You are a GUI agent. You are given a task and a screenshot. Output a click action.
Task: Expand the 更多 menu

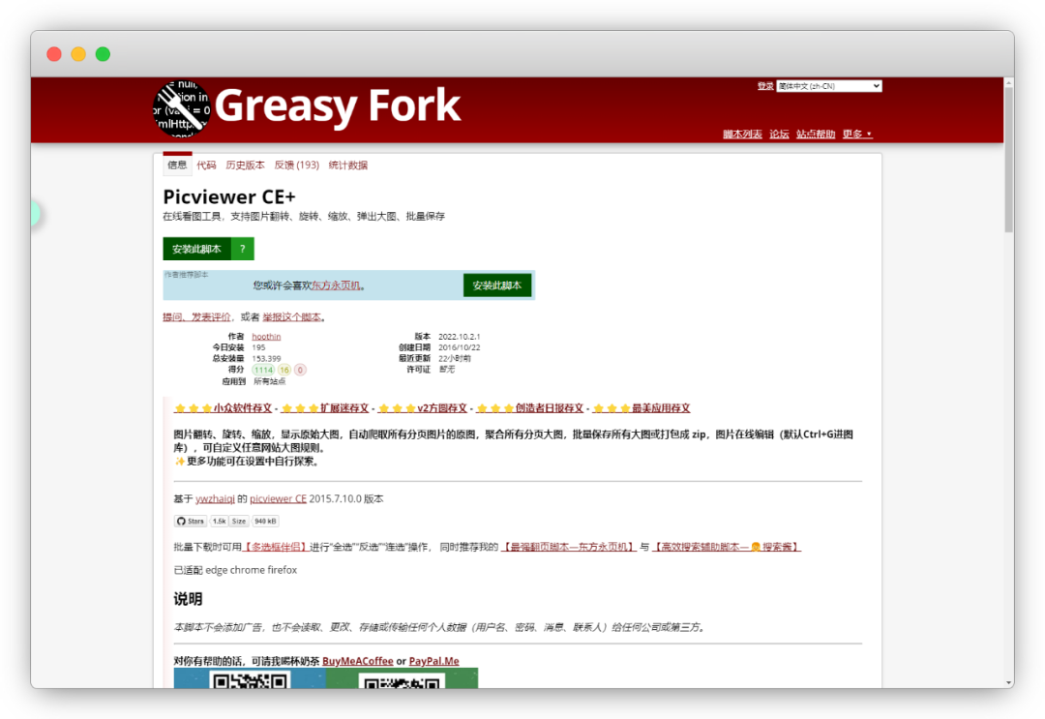(x=857, y=134)
